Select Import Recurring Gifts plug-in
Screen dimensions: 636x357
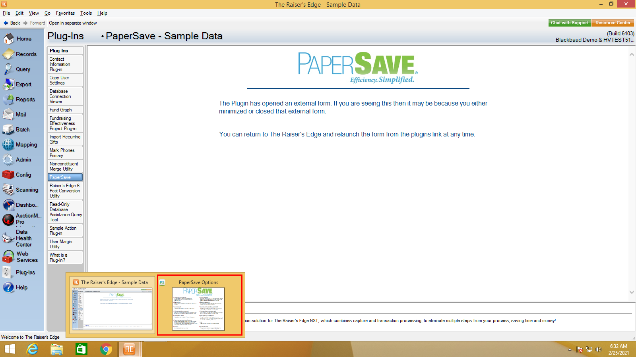[x=65, y=139]
